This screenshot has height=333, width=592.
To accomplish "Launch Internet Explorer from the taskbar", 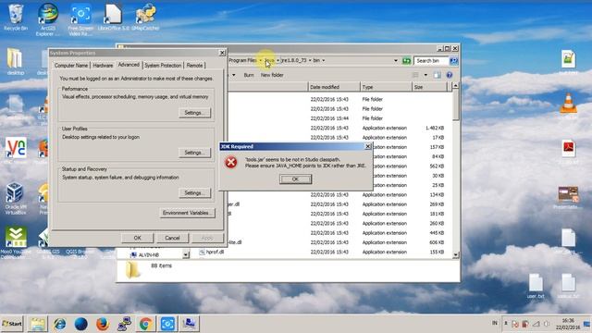I will point(59,324).
